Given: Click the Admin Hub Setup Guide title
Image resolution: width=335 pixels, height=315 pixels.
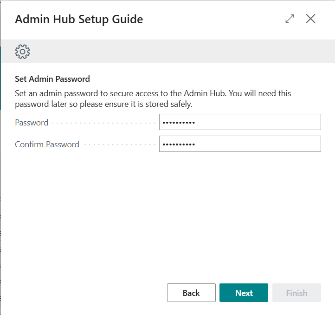Looking at the screenshot, I should click(79, 19).
